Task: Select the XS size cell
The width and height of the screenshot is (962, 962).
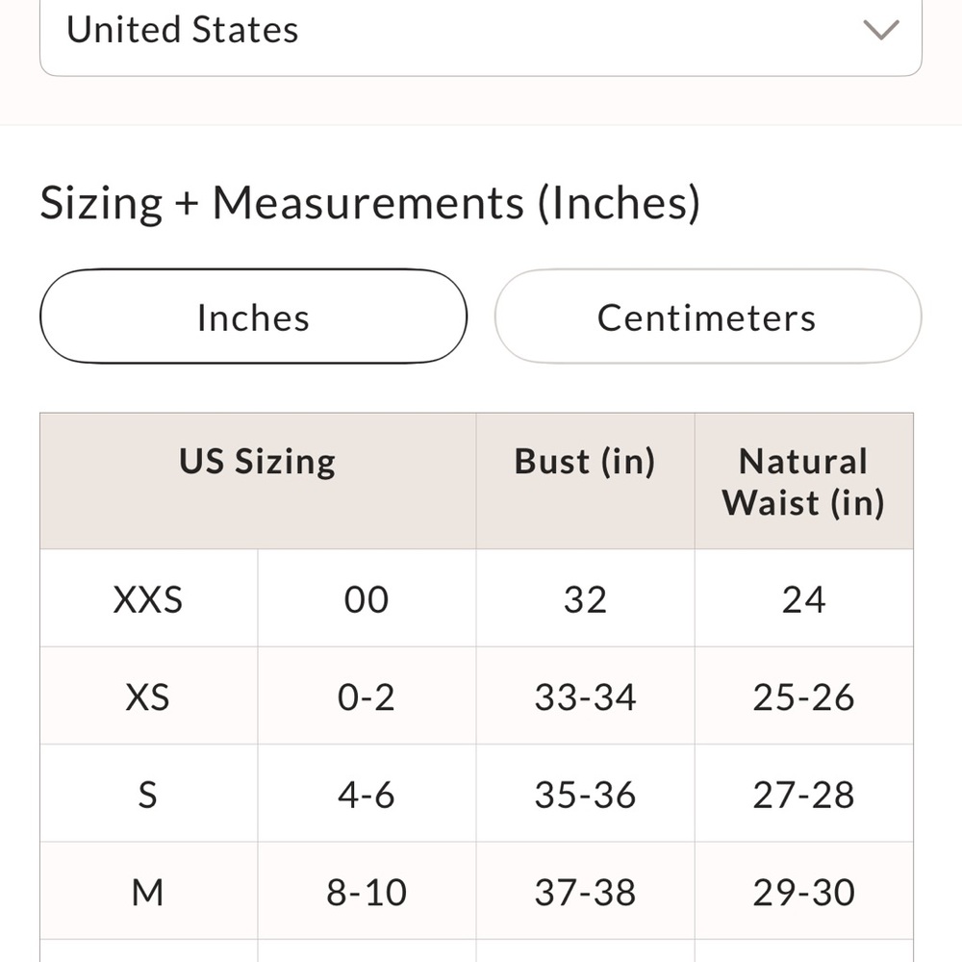Action: 148,696
